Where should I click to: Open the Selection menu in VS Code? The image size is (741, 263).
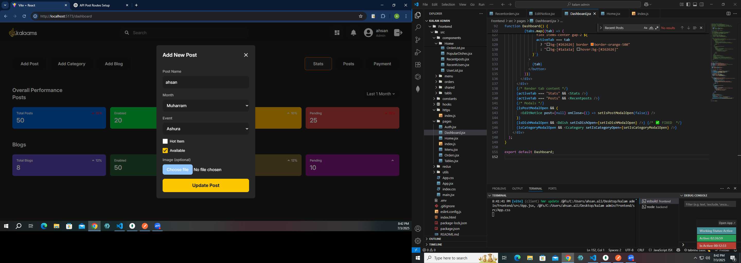[448, 4]
